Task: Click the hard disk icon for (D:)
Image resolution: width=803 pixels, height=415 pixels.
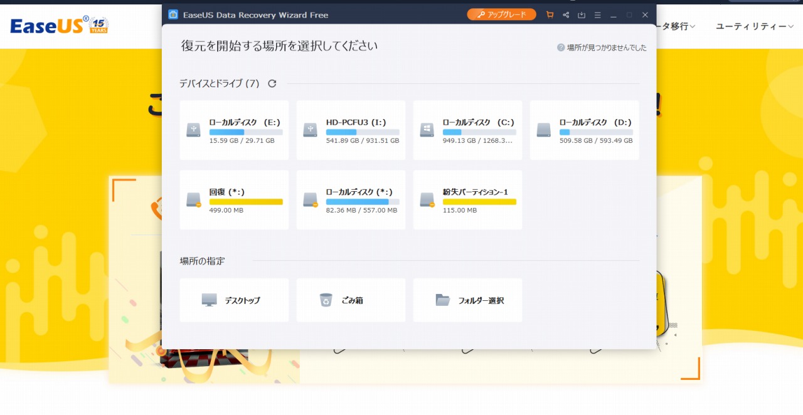Action: [x=543, y=130]
